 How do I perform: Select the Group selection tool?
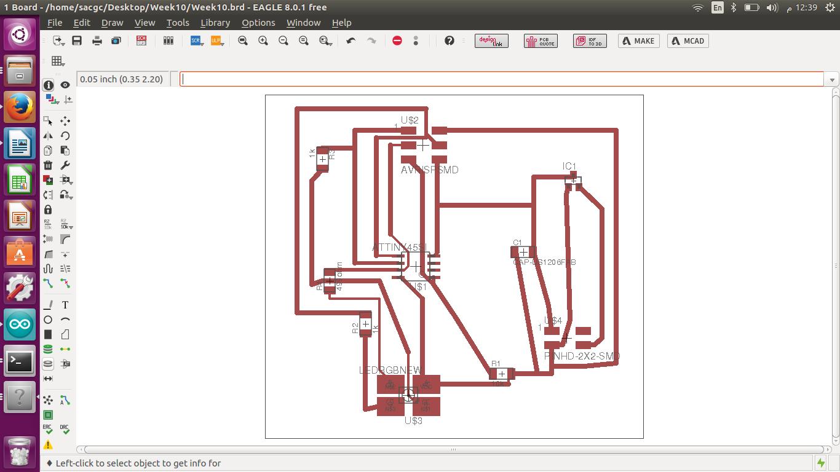click(x=48, y=121)
